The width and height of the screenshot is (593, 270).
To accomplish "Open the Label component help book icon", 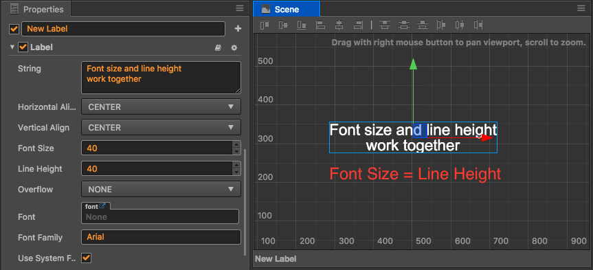I will (x=219, y=47).
